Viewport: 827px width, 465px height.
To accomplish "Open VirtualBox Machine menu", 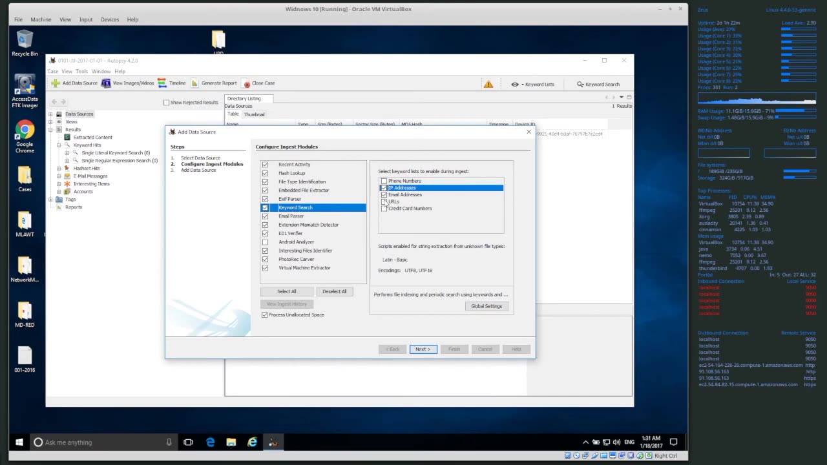I will point(41,19).
